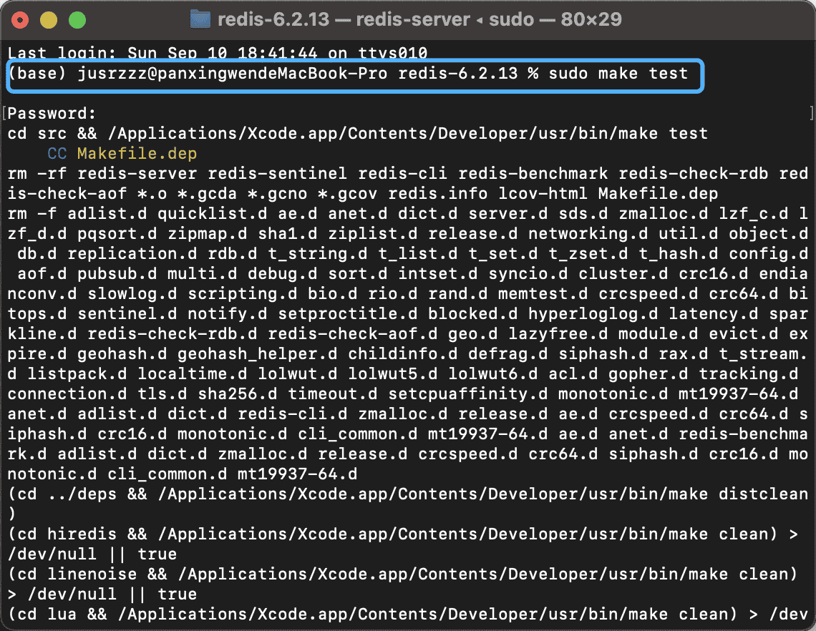Image resolution: width=816 pixels, height=631 pixels.
Task: Click the window title text redis-6.2.13
Action: [275, 19]
